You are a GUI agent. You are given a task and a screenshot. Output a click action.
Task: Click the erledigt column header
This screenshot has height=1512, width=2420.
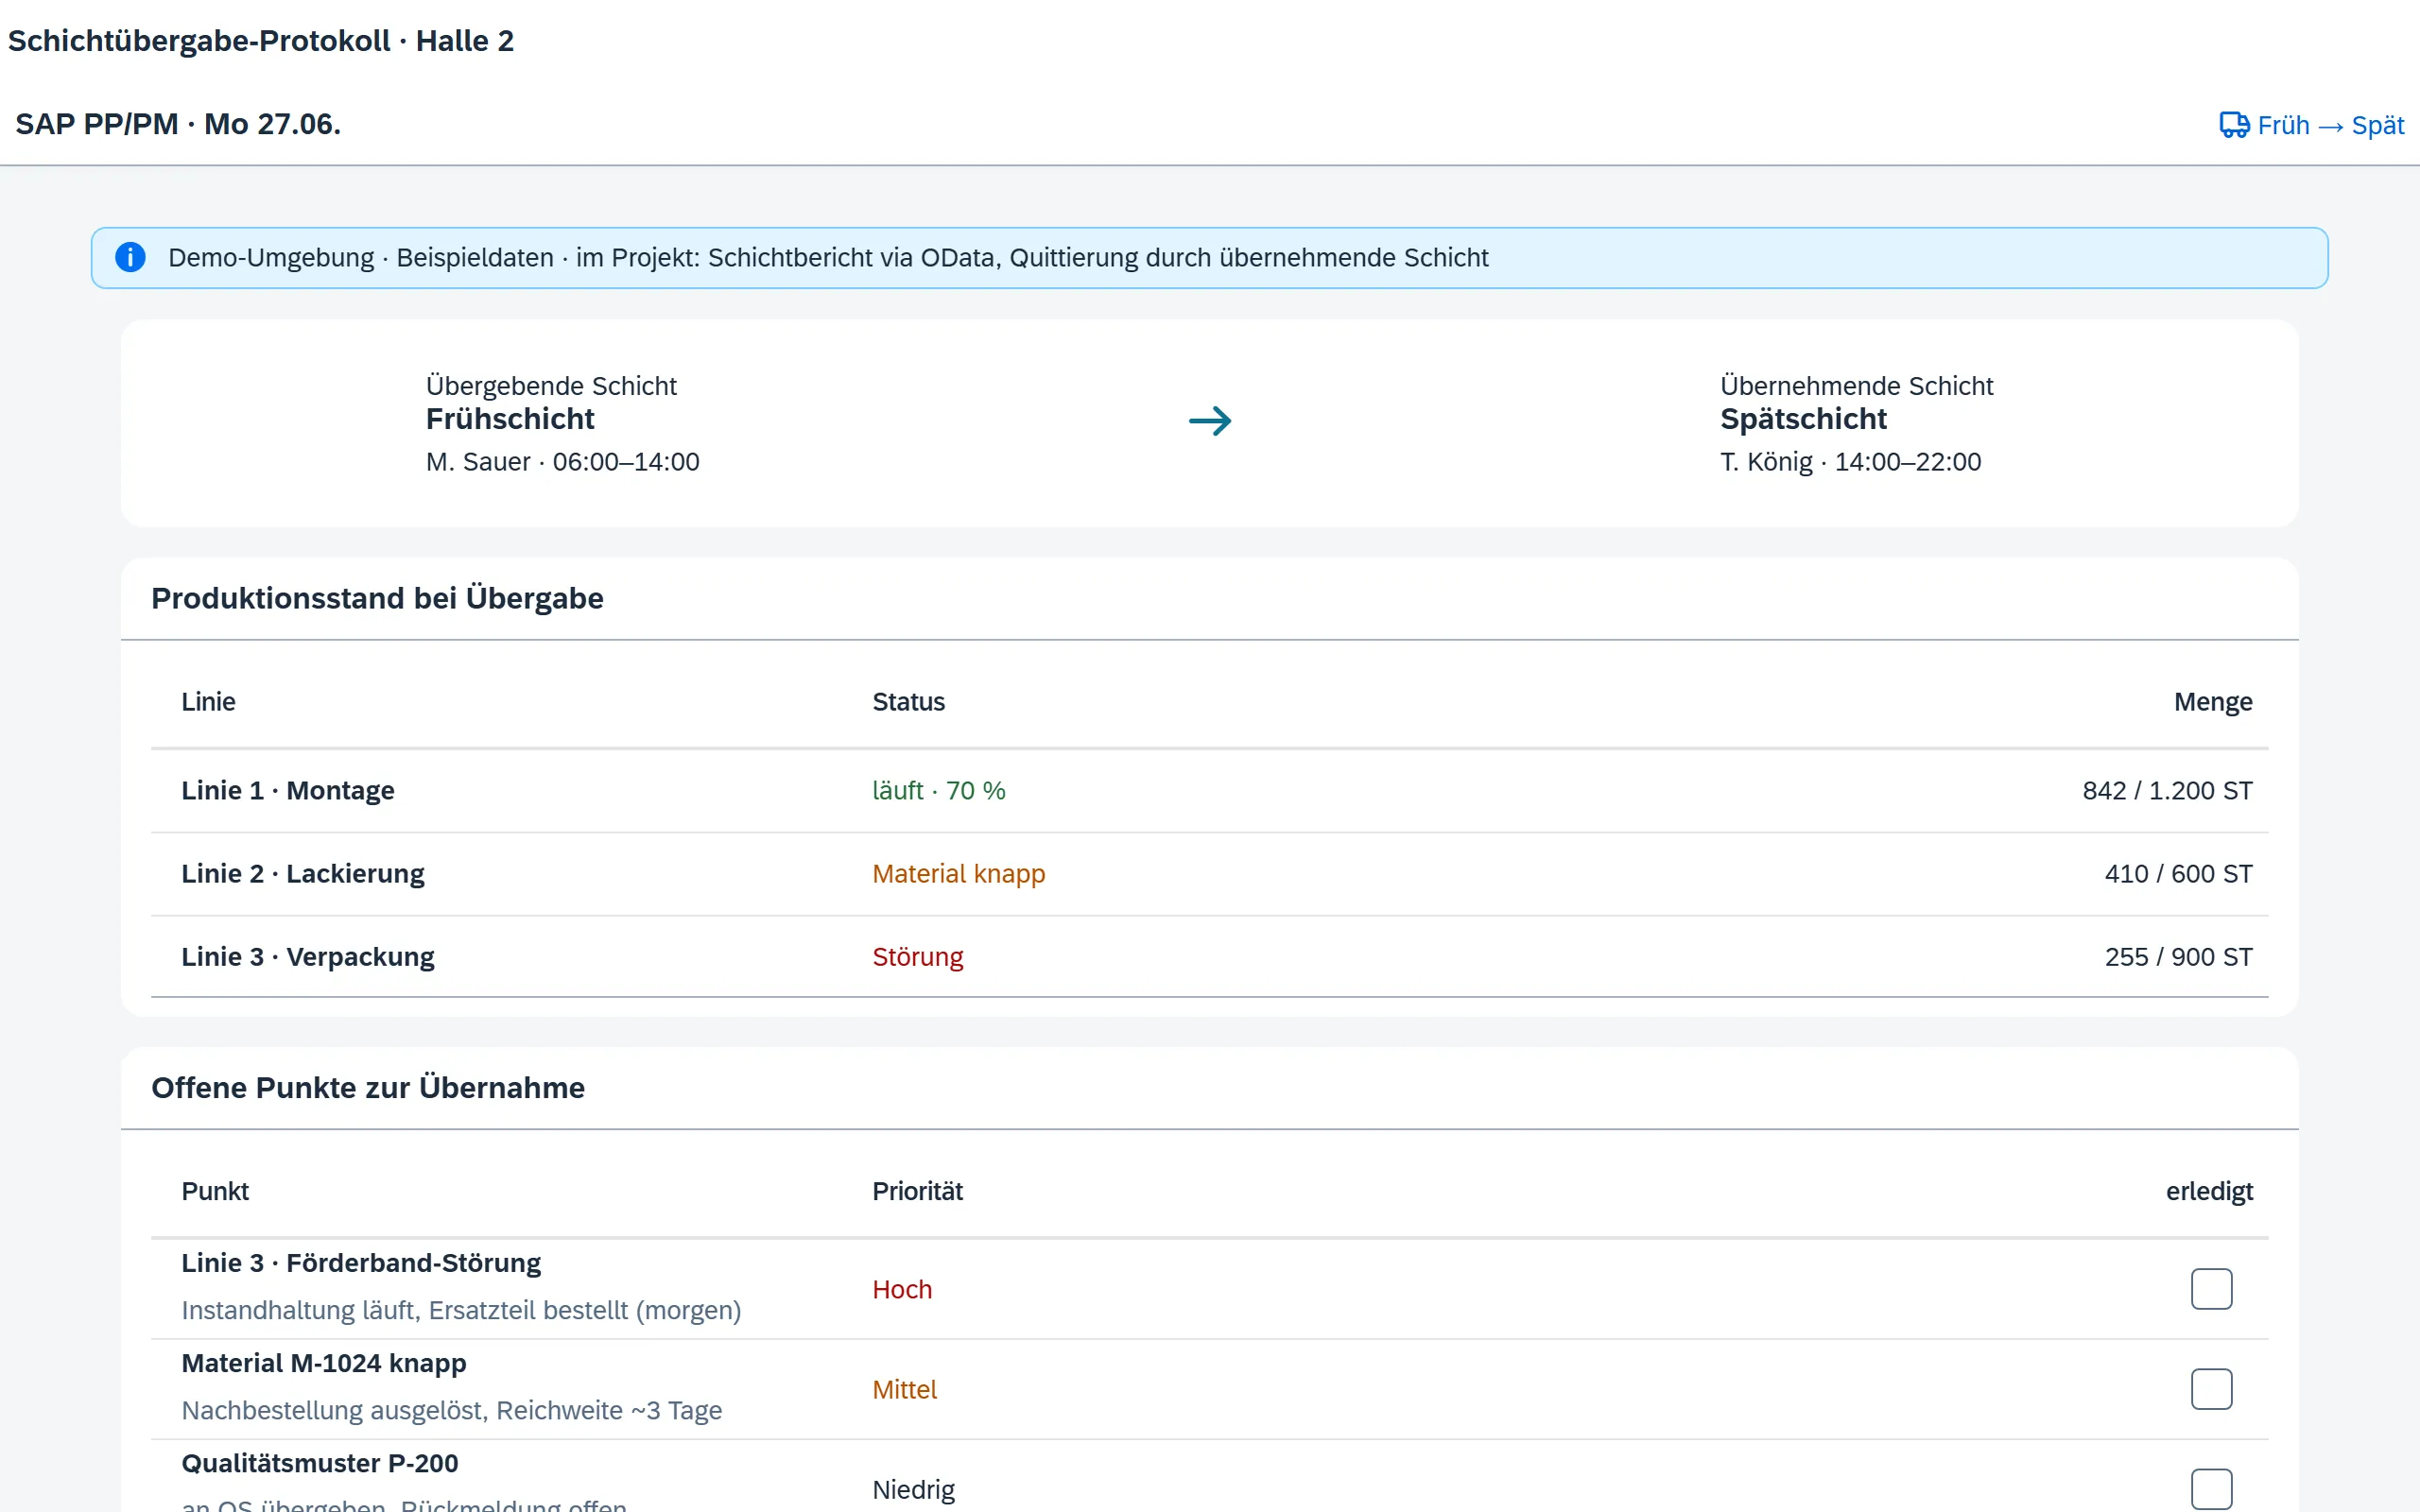(x=2209, y=1191)
